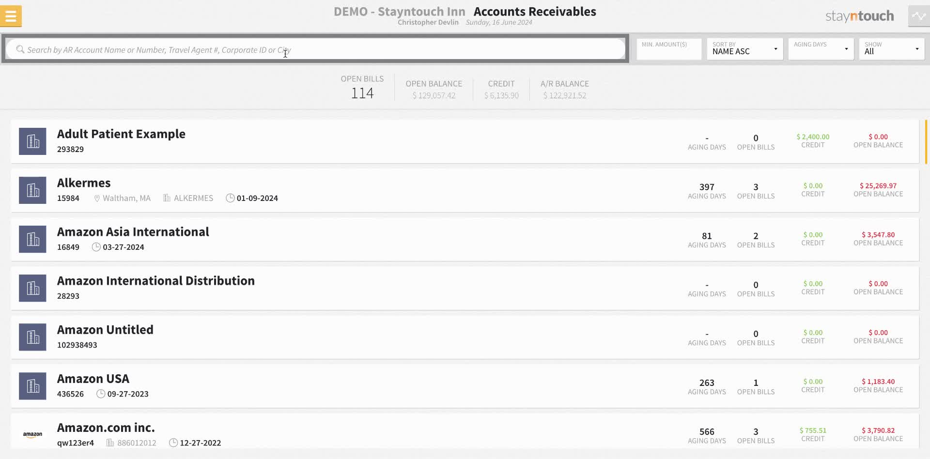This screenshot has width=930, height=459.
Task: Click the 397 aging days value
Action: (x=707, y=187)
